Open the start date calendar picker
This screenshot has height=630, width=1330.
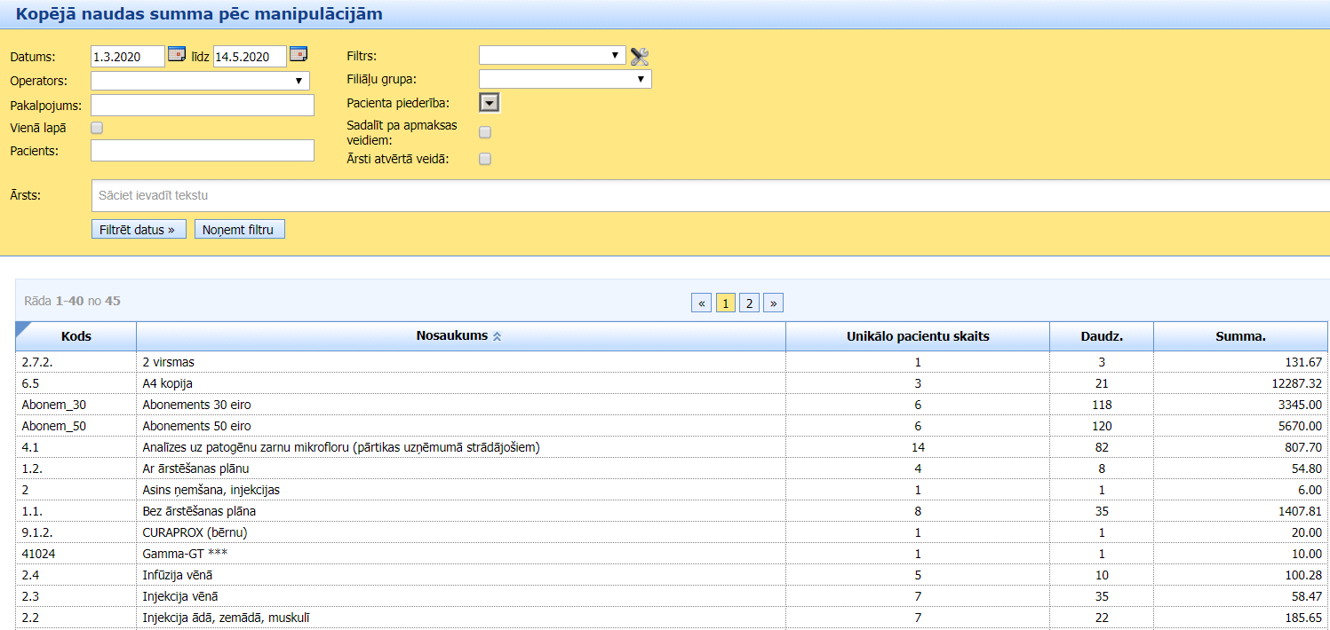click(x=176, y=54)
